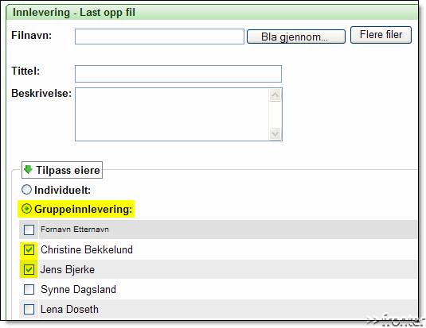The width and height of the screenshot is (426, 328).
Task: Click the Beskrivelse scrollbar down arrow
Action: tap(276, 134)
